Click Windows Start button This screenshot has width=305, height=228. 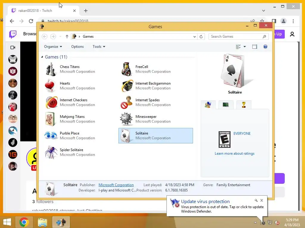tap(7, 222)
